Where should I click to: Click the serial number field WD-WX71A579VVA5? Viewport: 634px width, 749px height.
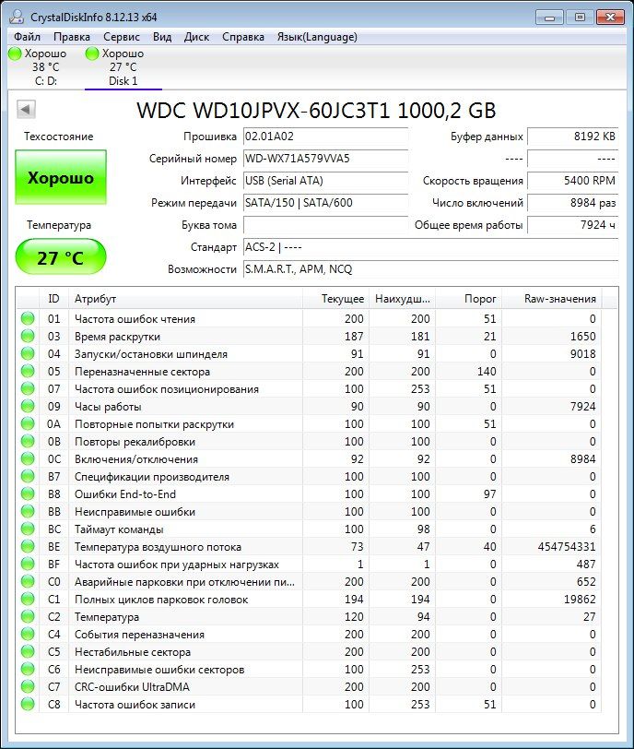326,158
